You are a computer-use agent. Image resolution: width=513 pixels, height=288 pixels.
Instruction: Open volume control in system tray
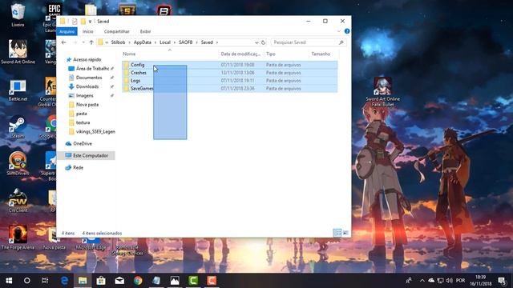tap(449, 281)
